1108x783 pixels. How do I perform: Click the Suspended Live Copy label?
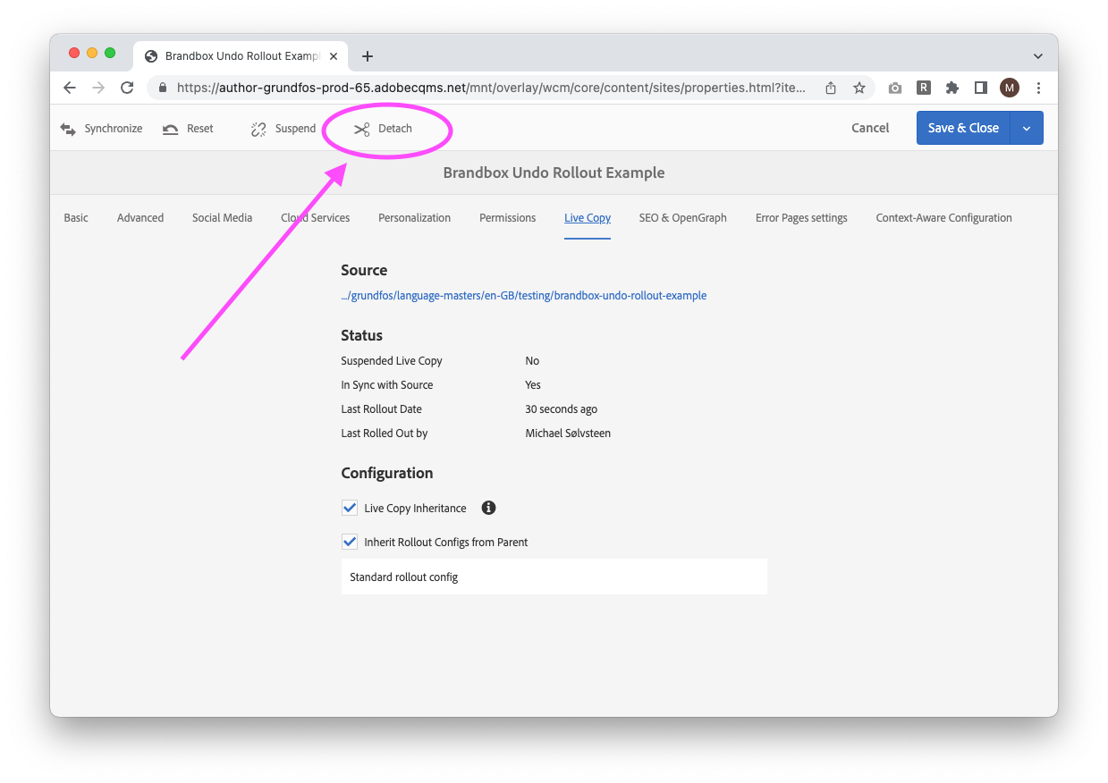[x=392, y=360]
